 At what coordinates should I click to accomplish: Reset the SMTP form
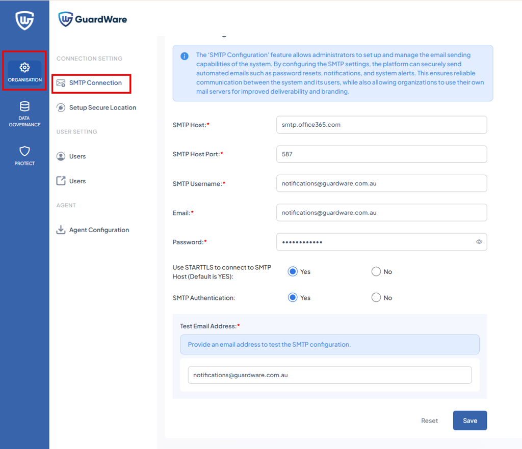coord(429,421)
